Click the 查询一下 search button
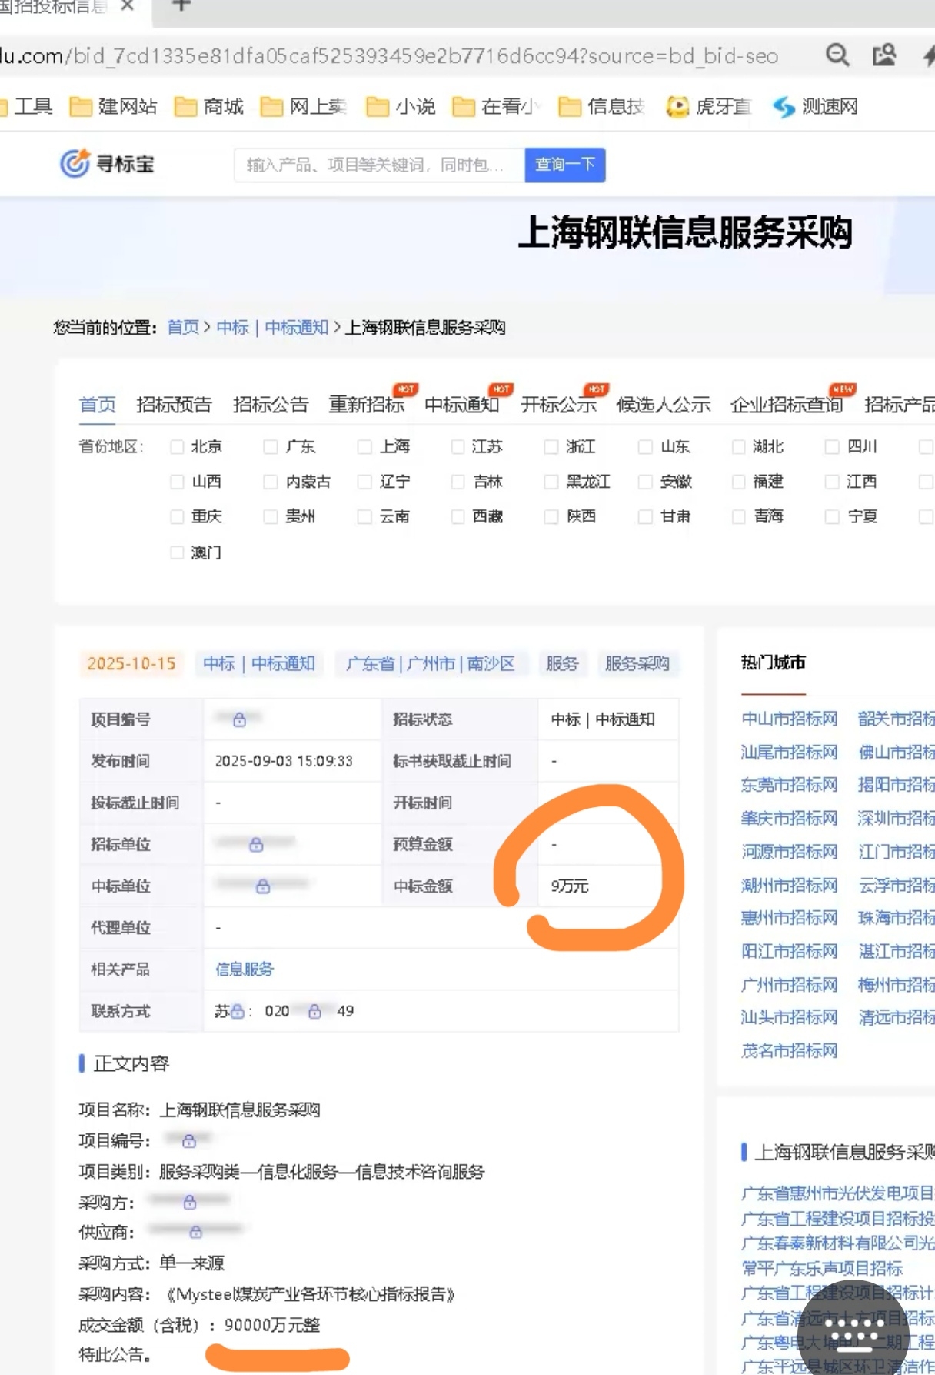 tap(565, 165)
